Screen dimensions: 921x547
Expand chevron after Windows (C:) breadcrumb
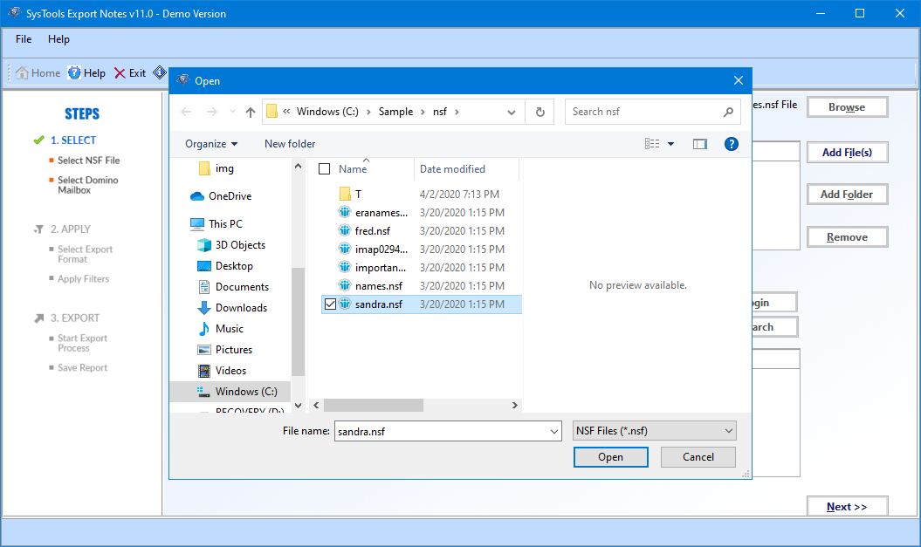tap(368, 112)
